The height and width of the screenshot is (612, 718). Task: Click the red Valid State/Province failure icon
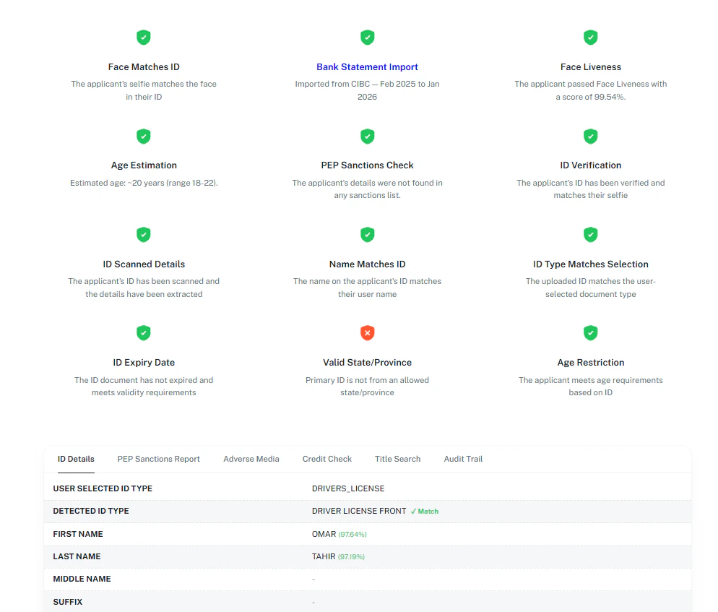point(368,333)
